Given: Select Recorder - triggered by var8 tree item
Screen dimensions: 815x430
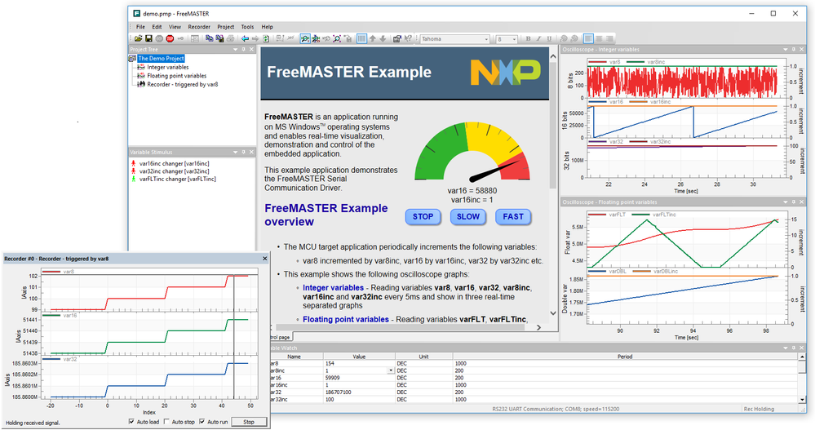Looking at the screenshot, I should (x=183, y=84).
